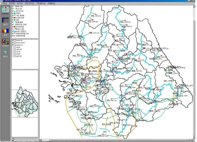Click the 농업_1101 demand node label on map

click(95, 106)
